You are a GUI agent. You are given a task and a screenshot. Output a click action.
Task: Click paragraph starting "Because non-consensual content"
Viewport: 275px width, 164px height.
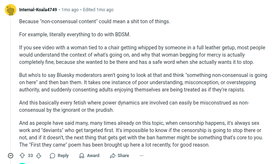point(94,21)
